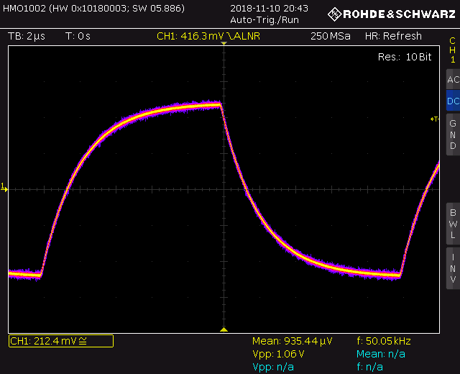
Task: Click the Vpp: 1.06 V measurement
Action: (x=278, y=354)
